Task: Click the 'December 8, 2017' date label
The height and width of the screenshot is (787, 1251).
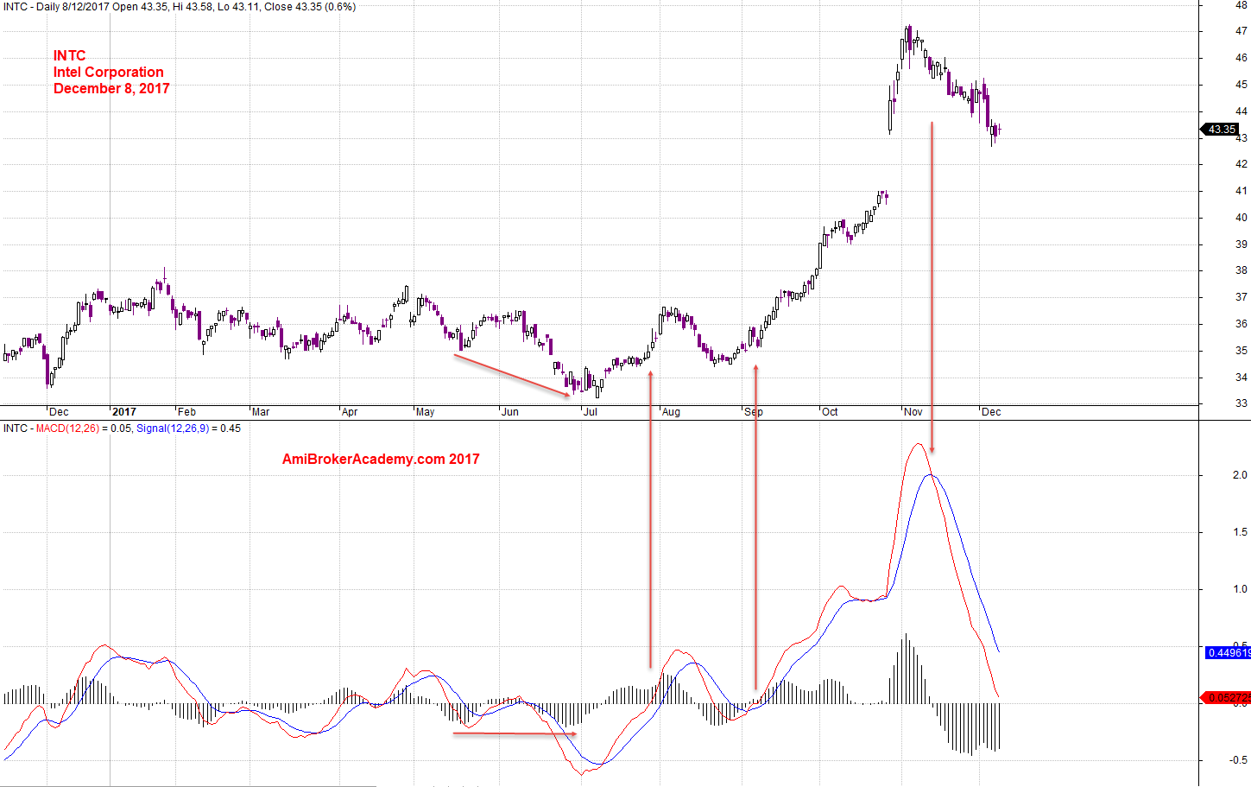Action: coord(111,88)
